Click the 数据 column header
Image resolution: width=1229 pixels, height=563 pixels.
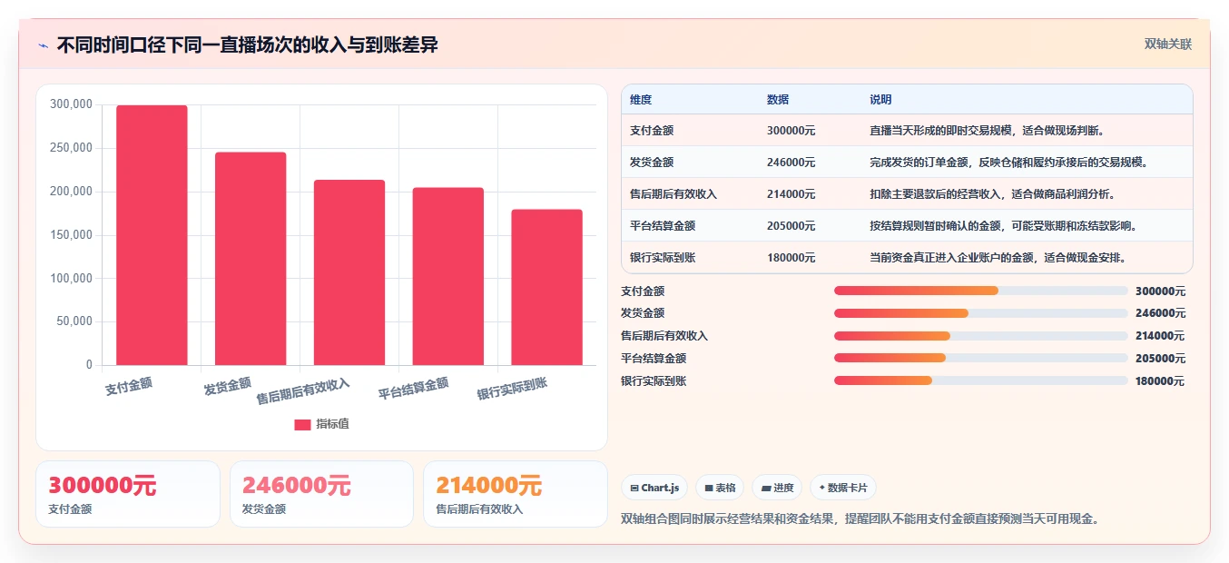[x=778, y=99]
